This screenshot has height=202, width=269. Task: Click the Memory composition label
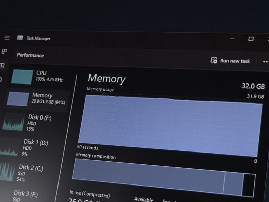[96, 156]
